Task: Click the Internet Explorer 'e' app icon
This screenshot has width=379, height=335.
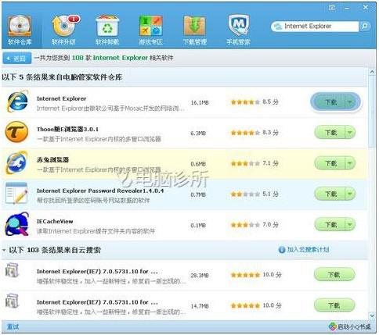Action: (17, 102)
